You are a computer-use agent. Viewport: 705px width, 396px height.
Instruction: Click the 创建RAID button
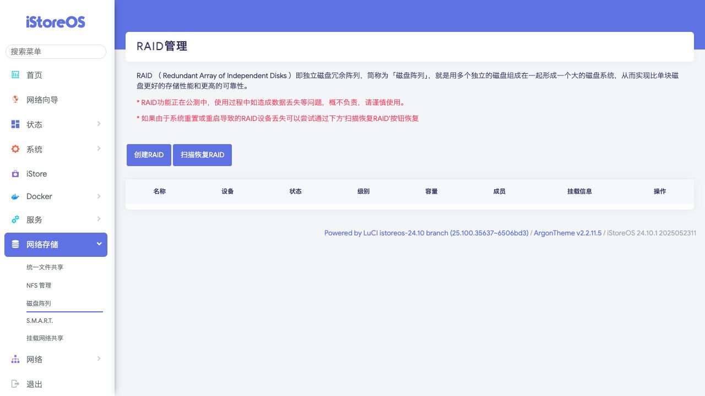point(149,155)
